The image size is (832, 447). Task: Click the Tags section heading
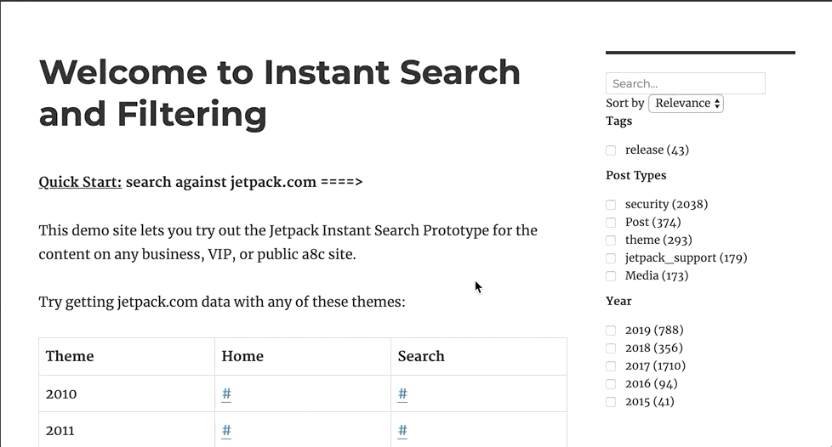pos(618,121)
